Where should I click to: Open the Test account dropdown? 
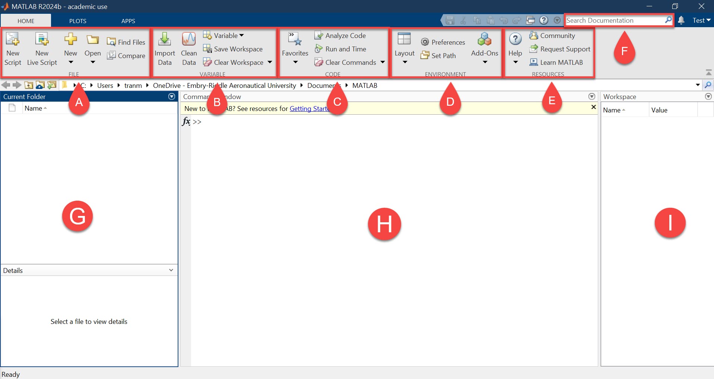tap(702, 20)
